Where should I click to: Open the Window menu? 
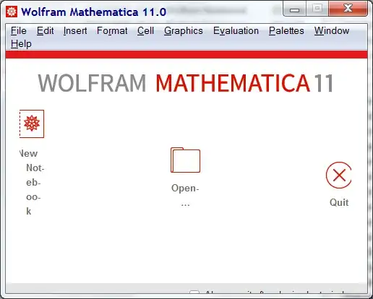332,31
